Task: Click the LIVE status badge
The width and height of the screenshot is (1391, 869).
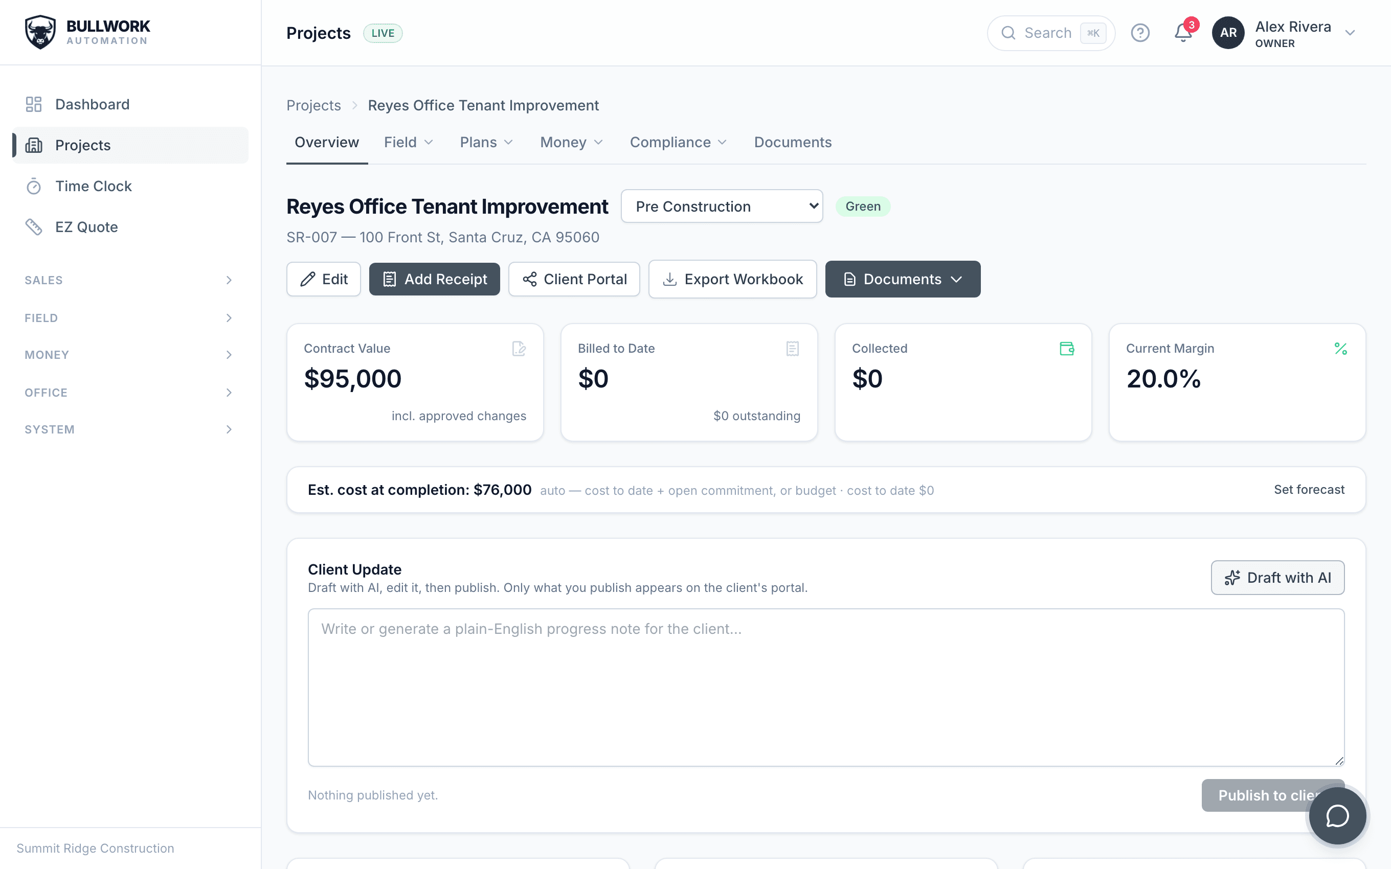Action: 383,33
